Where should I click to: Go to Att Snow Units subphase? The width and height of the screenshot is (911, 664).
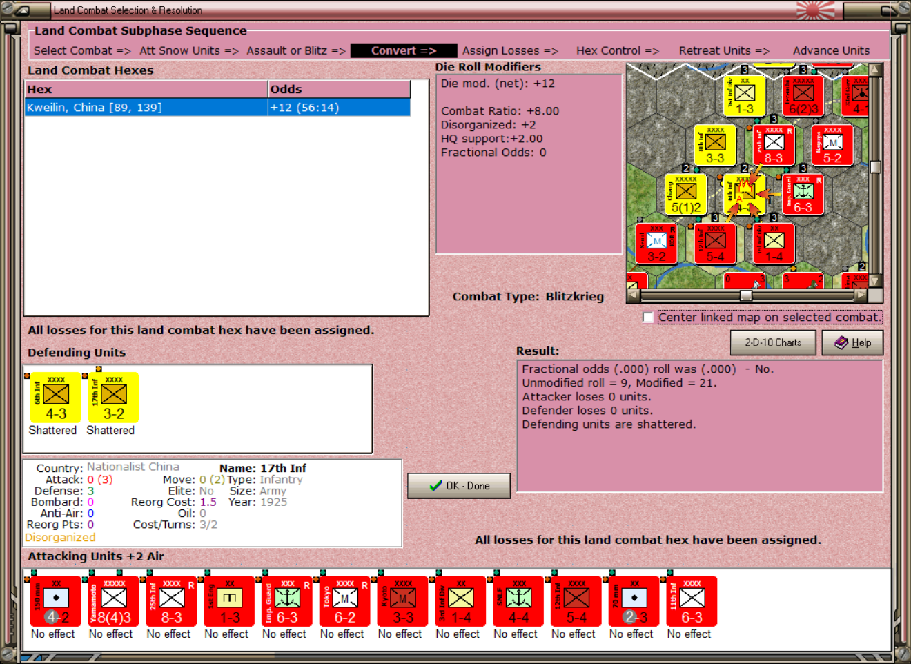189,50
